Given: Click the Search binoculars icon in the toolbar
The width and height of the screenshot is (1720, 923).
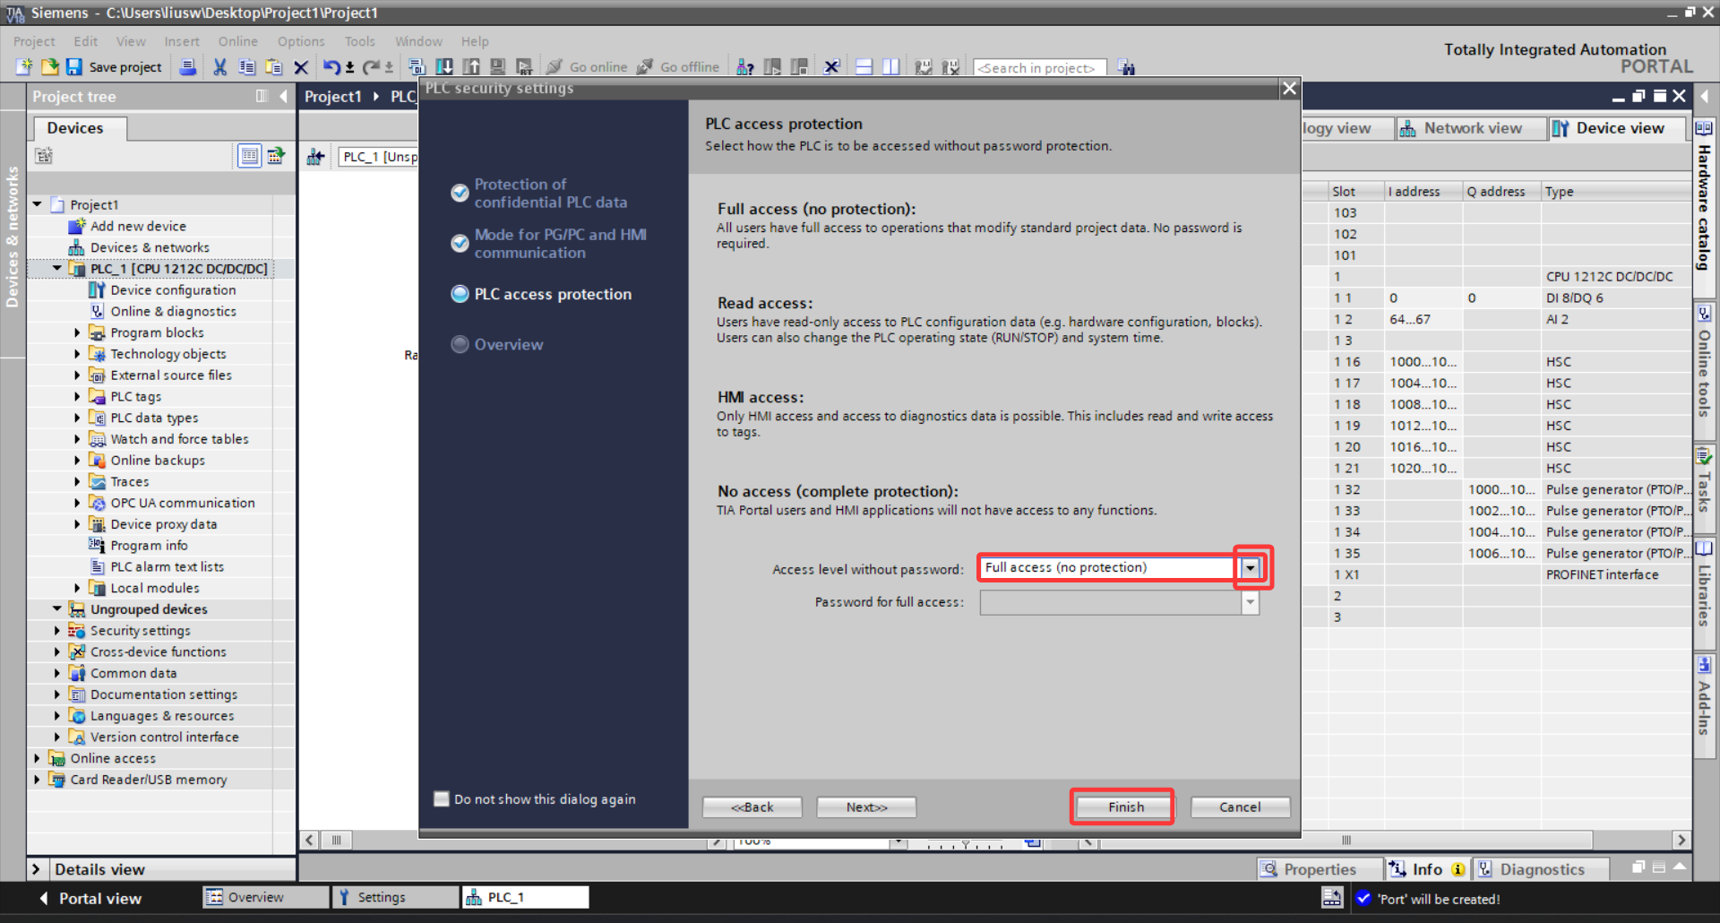Looking at the screenshot, I should [1127, 67].
